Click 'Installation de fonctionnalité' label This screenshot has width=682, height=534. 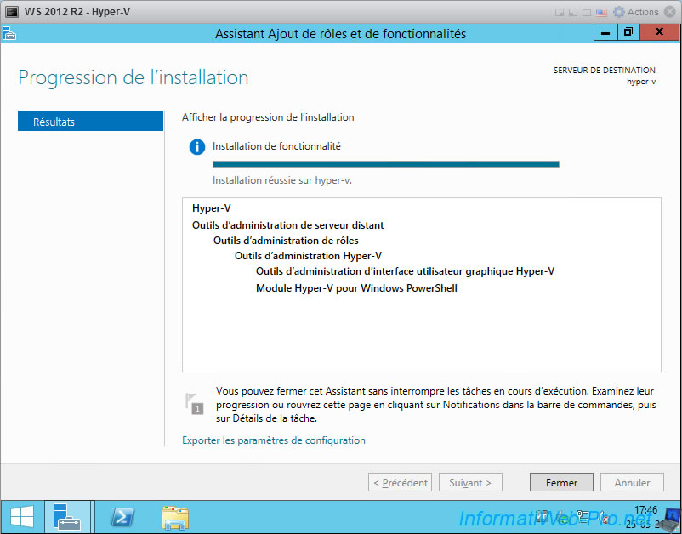276,146
